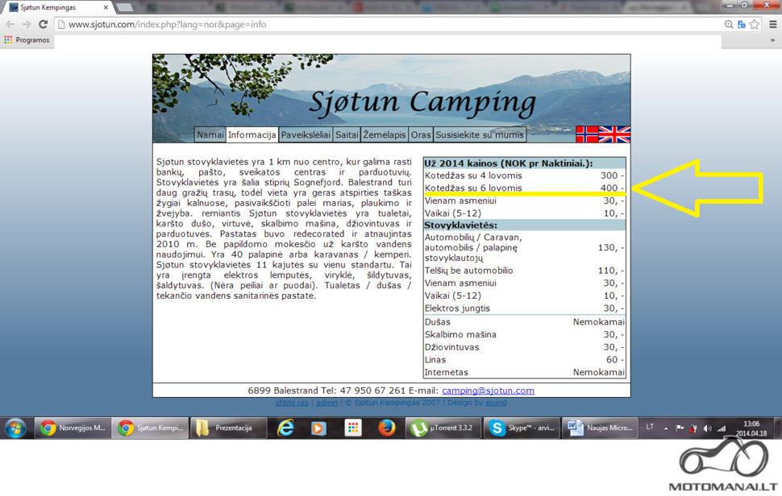Click the camping@sjotun.com email link
Image resolution: width=782 pixels, height=496 pixels.
coord(488,391)
